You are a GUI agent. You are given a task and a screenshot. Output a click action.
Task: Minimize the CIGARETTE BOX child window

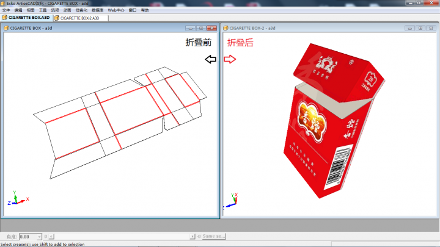(x=189, y=29)
